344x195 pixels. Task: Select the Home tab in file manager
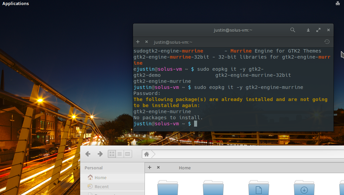tap(185, 168)
